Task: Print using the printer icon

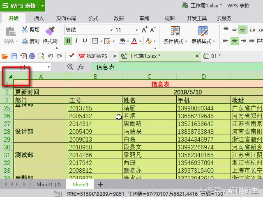Action: (32, 56)
